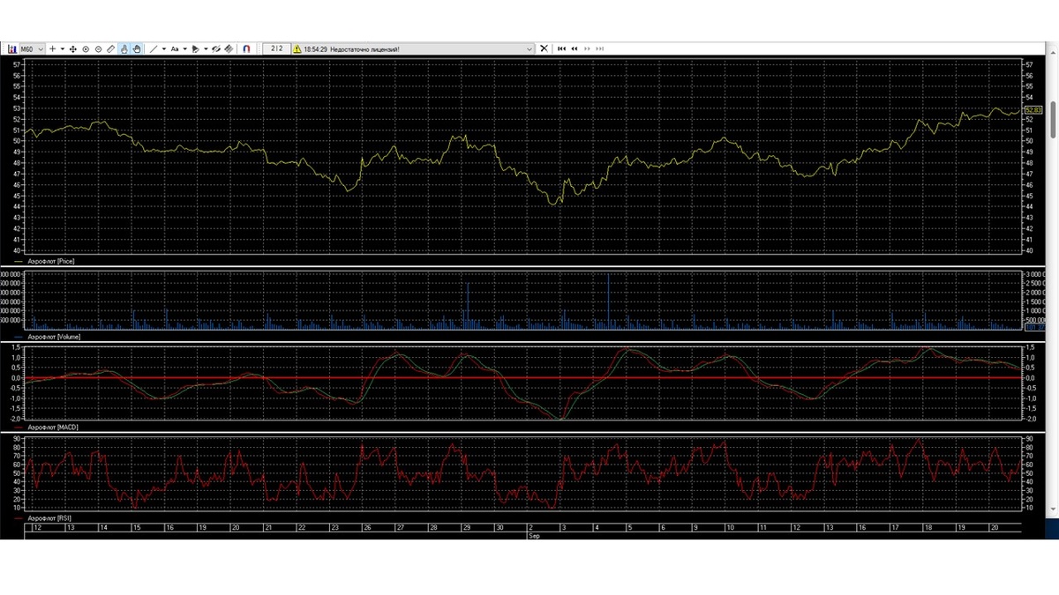Click the 2|2 page counter field
This screenshot has height=595, width=1059.
pyautogui.click(x=277, y=48)
